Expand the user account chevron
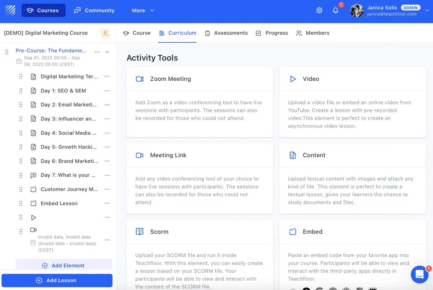The height and width of the screenshot is (290, 433). tap(427, 11)
